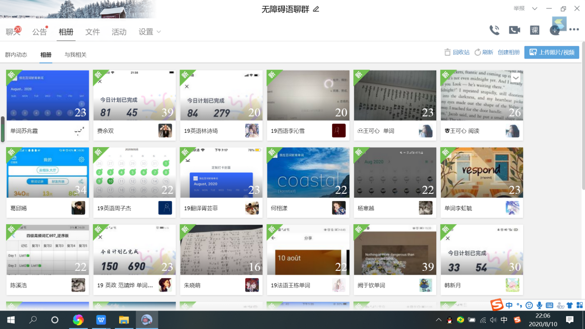Image resolution: width=585 pixels, height=329 pixels.
Task: Open the title bar dropdown arrow beside 举报
Action: [x=534, y=9]
